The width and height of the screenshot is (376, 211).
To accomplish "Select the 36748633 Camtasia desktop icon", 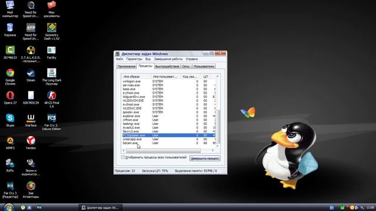I will tap(10, 53).
